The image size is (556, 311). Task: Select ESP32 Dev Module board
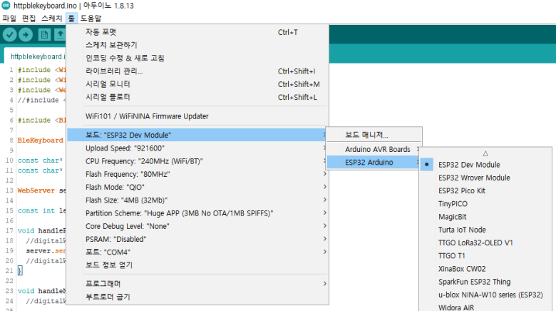[x=486, y=165]
